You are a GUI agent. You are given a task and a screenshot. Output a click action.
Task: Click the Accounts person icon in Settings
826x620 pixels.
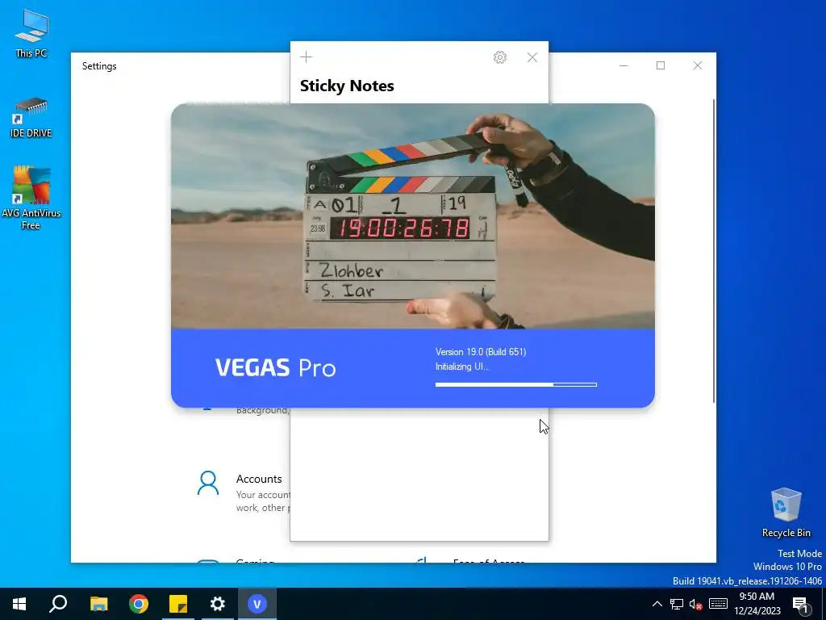point(207,483)
